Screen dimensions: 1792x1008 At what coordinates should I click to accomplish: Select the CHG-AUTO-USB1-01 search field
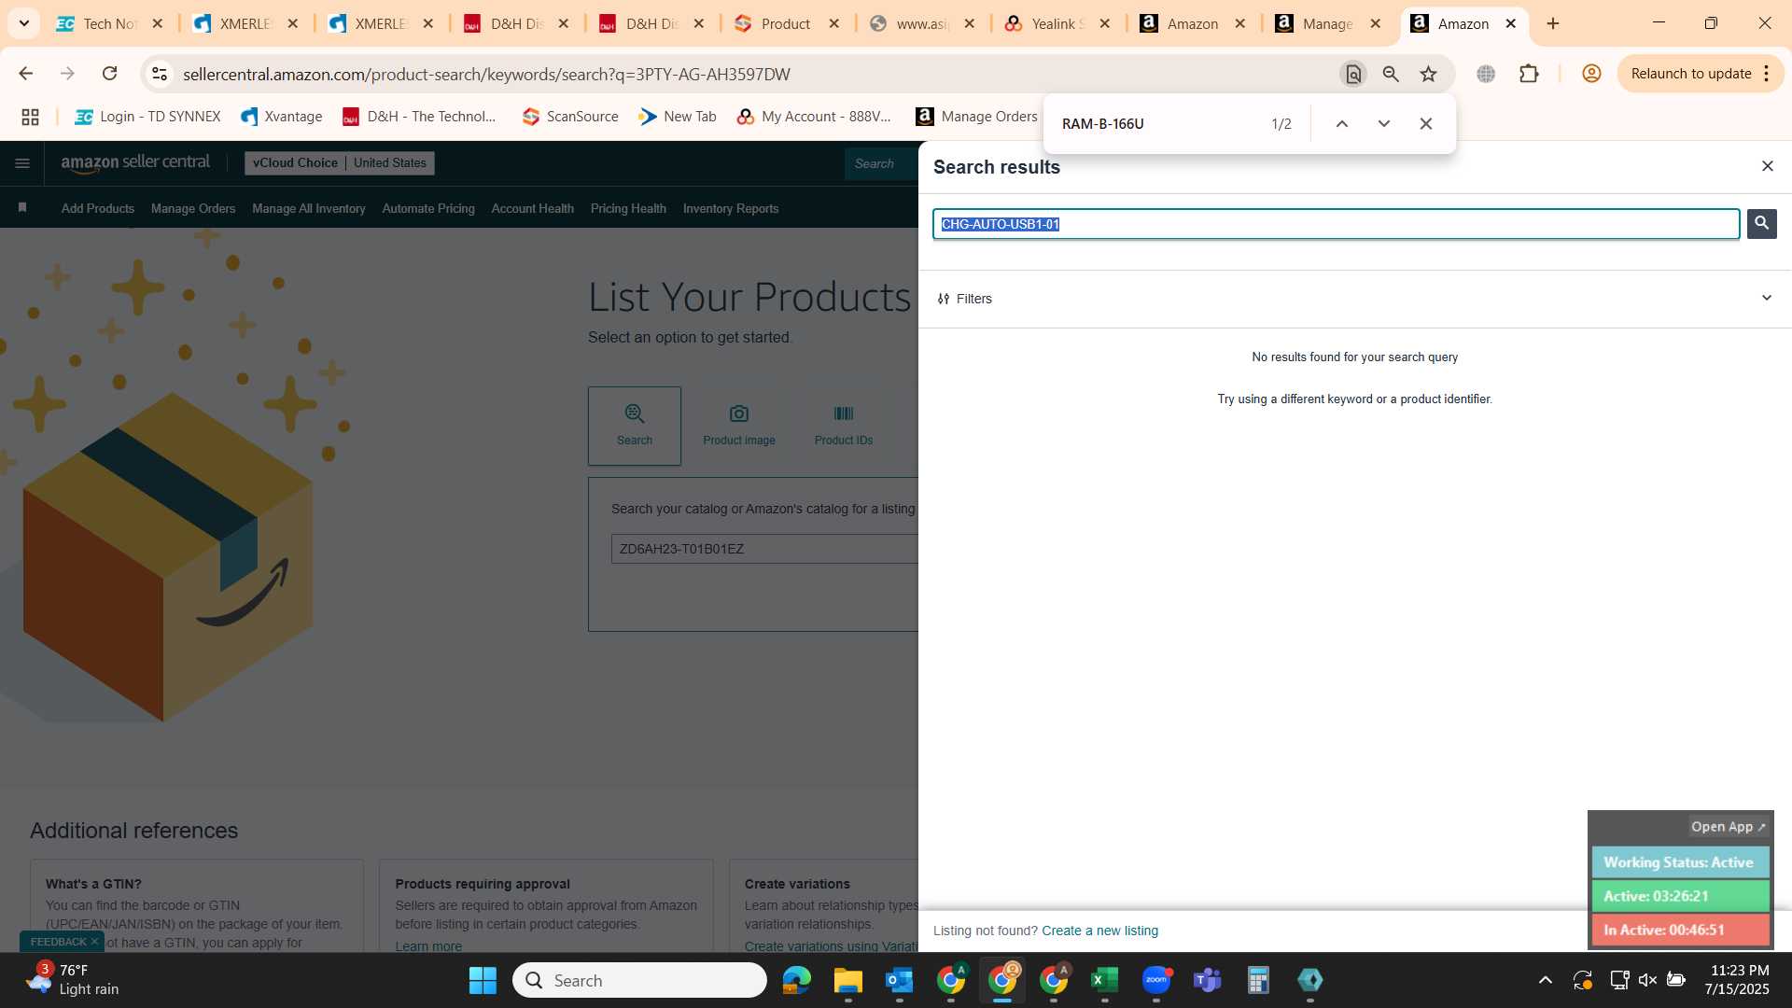[x=1336, y=224]
